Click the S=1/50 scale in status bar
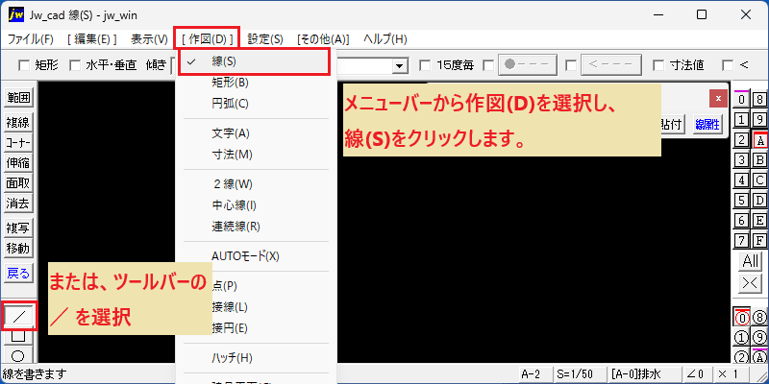Image resolution: width=769 pixels, height=384 pixels. [x=578, y=374]
